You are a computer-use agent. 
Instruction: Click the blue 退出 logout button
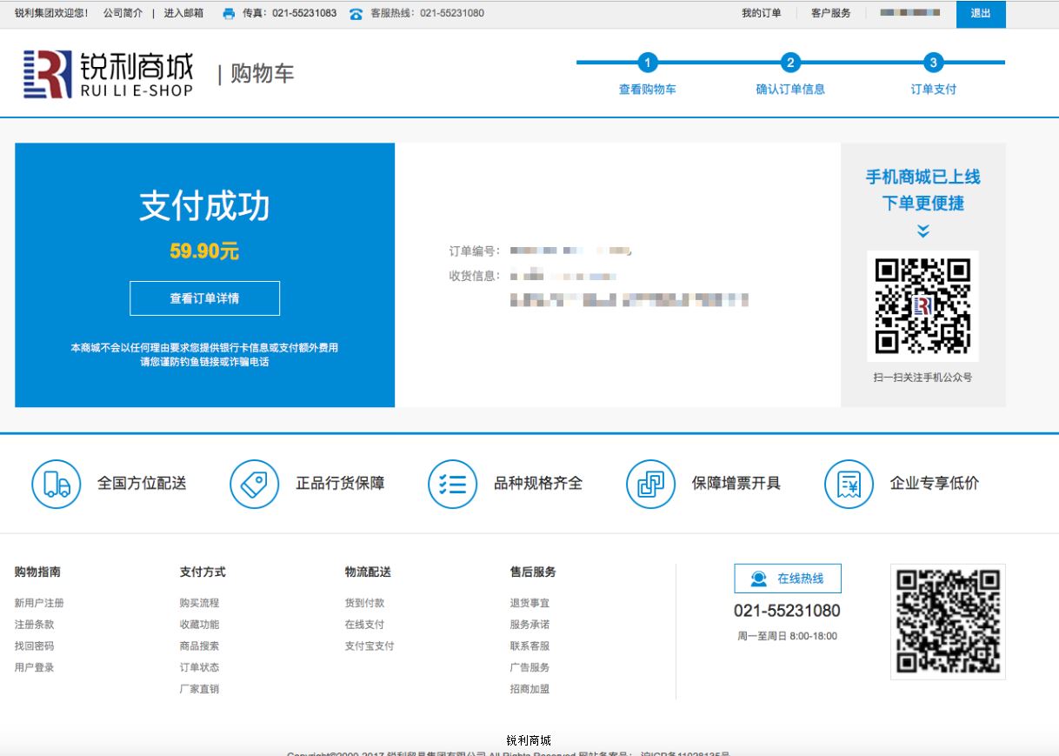[980, 14]
